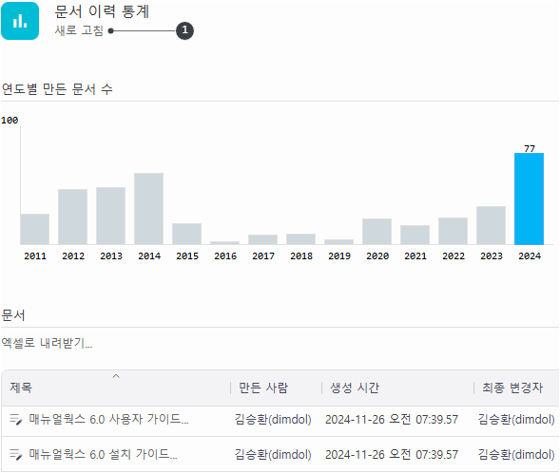Screen dimensions: 560x473
Task: Open the 매뉴얼웍스 6.0 설치 가이드 document
Action: (x=103, y=454)
